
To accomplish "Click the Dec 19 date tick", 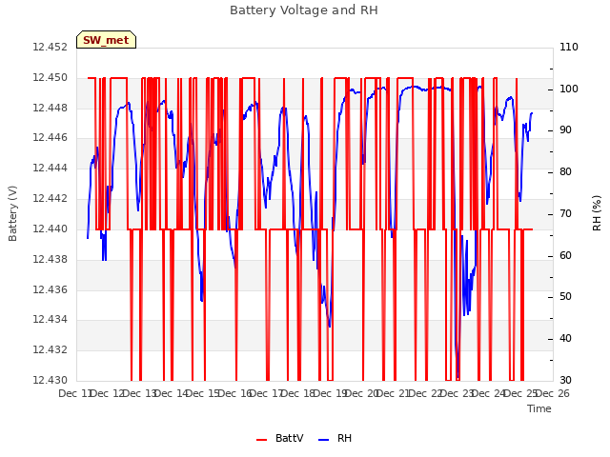I will click(331, 394).
